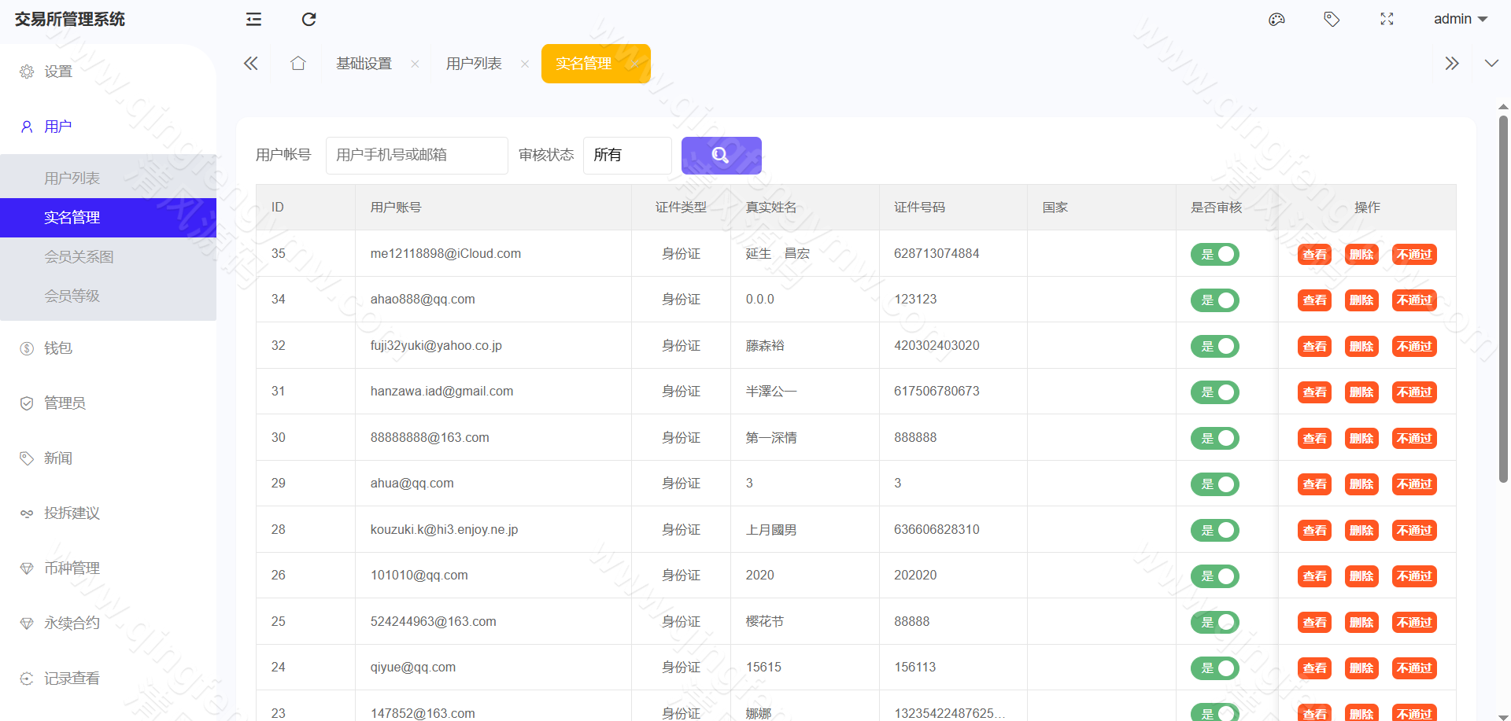This screenshot has width=1511, height=721.
Task: Enter fullscreen mode via the expand icon
Action: coord(1387,19)
